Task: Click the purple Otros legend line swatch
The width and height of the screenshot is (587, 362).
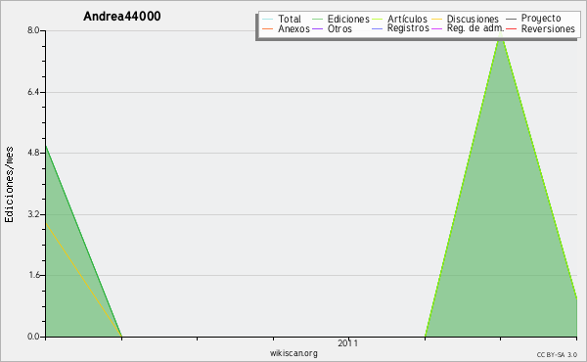Action: [317, 28]
